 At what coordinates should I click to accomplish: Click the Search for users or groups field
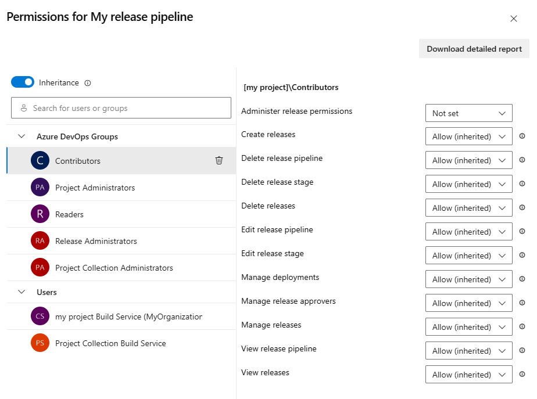click(x=121, y=108)
